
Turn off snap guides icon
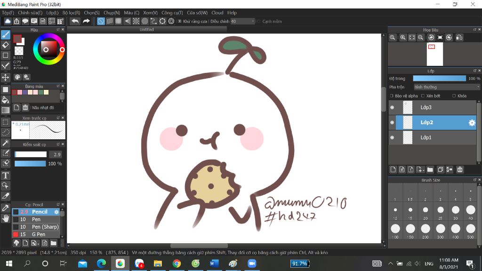tap(101, 21)
